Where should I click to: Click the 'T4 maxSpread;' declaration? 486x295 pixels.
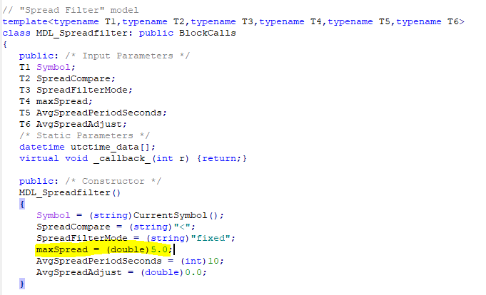pos(56,101)
